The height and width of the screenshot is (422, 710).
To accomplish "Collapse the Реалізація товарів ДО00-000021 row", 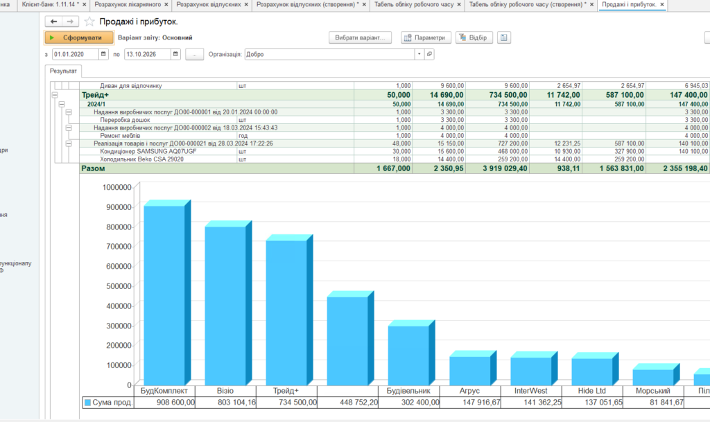I will click(69, 143).
